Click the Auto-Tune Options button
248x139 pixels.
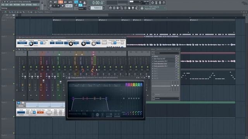pyautogui.click(x=122, y=43)
